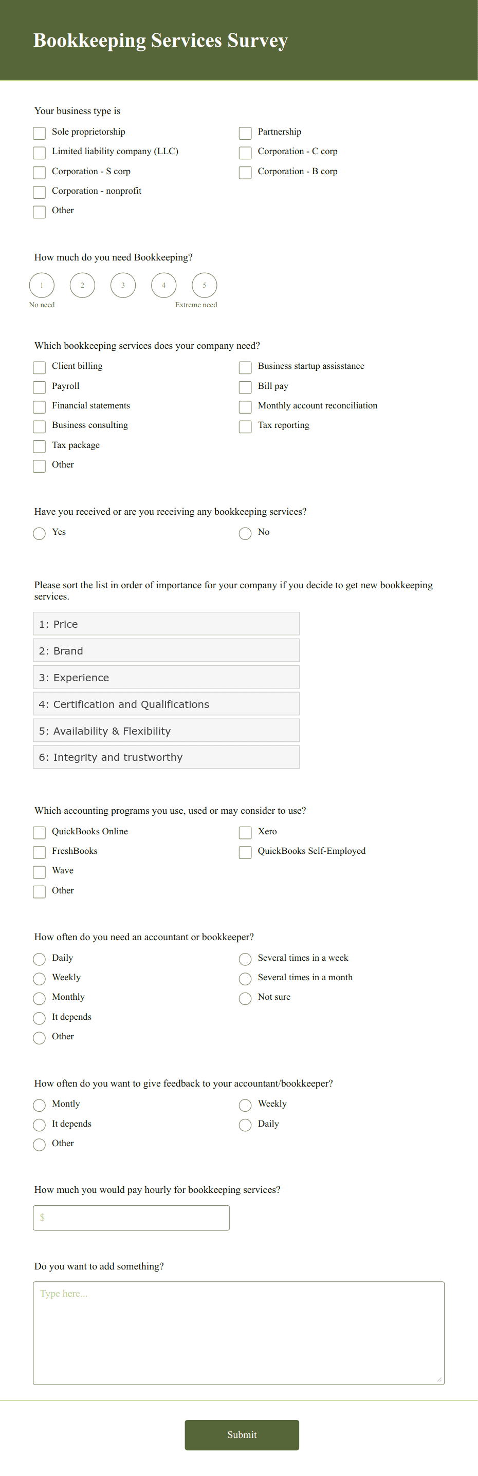Click the hourly pay dollar input field
478x1476 pixels.
click(131, 1218)
